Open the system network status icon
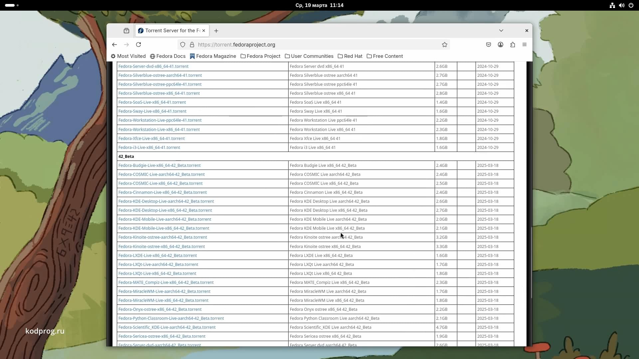Screen dimensions: 639x359 (612, 5)
